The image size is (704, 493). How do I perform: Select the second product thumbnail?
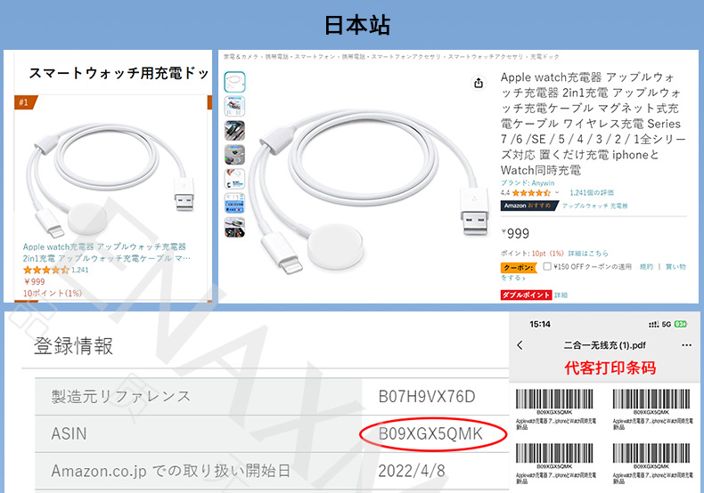point(234,106)
